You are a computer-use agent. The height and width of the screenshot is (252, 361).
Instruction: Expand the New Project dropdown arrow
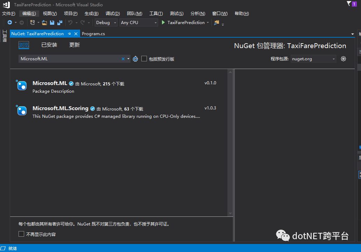pyautogui.click(x=38, y=22)
